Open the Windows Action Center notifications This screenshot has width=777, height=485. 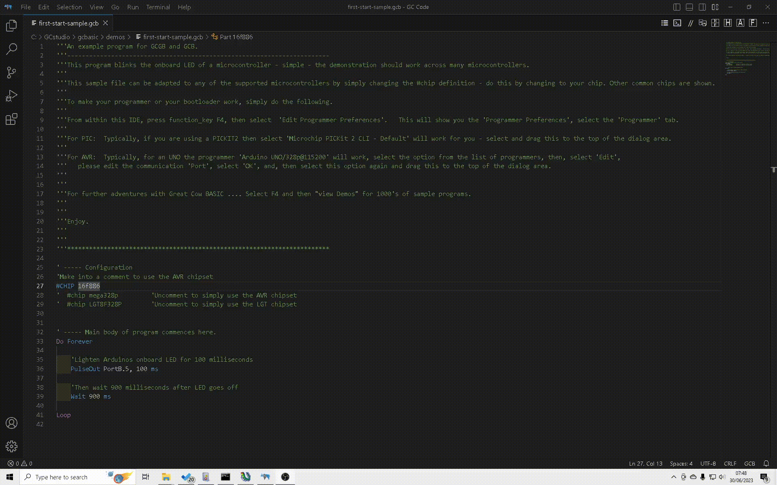tap(764, 477)
